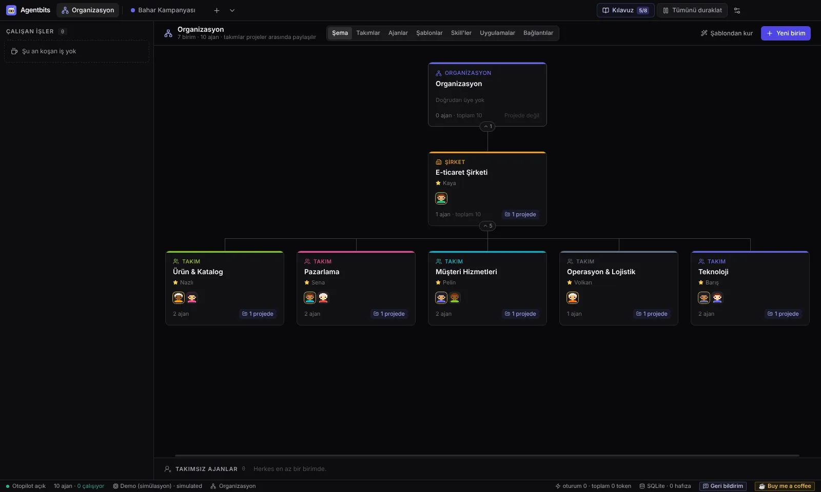This screenshot has width=821, height=492.
Task: Add a new tab with plus icon
Action: click(x=217, y=10)
